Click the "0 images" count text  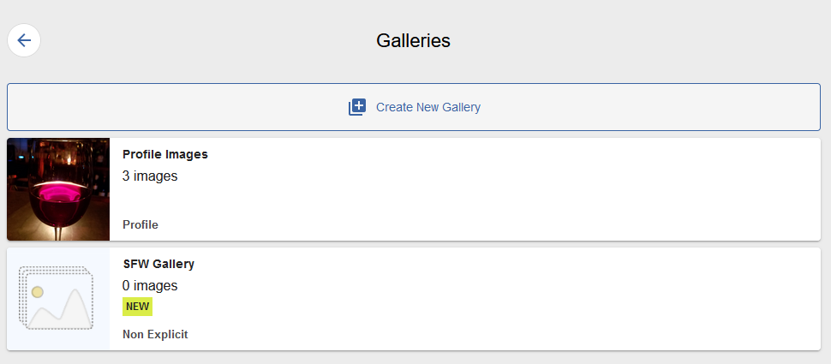[150, 286]
